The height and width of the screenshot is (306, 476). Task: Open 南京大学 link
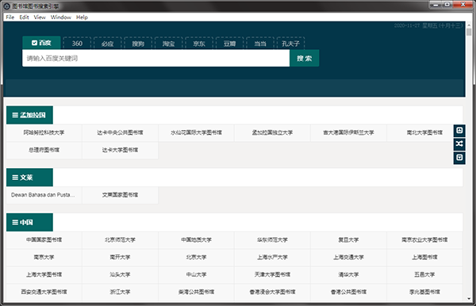(x=44, y=257)
